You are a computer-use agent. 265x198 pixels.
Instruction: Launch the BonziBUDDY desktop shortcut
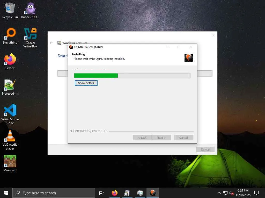click(30, 10)
